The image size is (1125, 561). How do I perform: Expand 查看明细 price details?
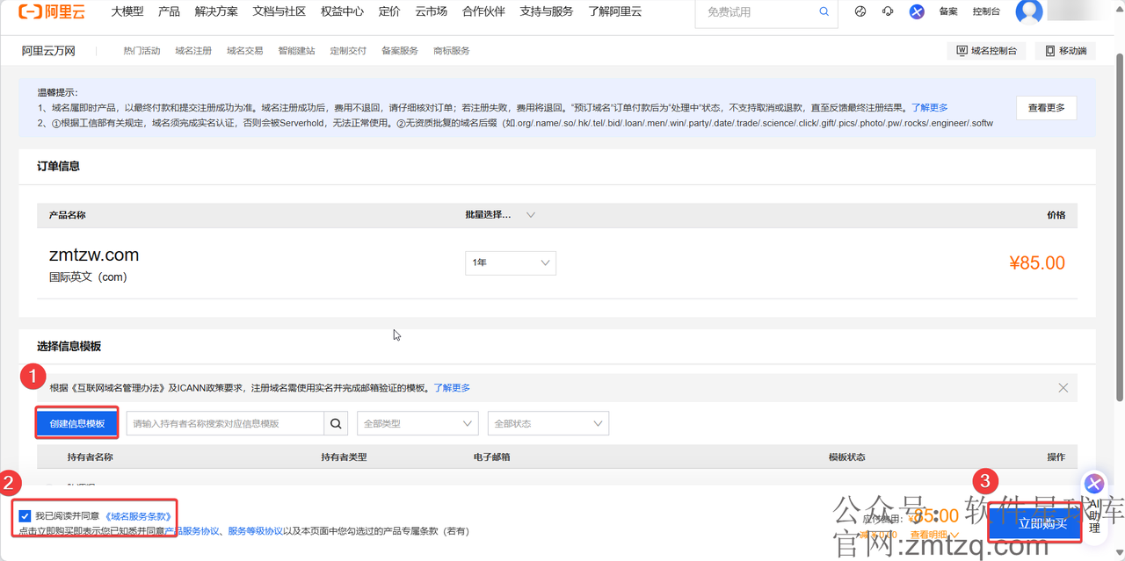tap(933, 536)
